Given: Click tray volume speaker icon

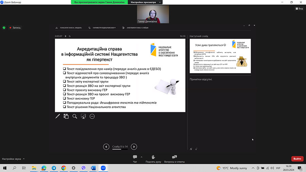Looking at the screenshot, I should click(272, 168).
